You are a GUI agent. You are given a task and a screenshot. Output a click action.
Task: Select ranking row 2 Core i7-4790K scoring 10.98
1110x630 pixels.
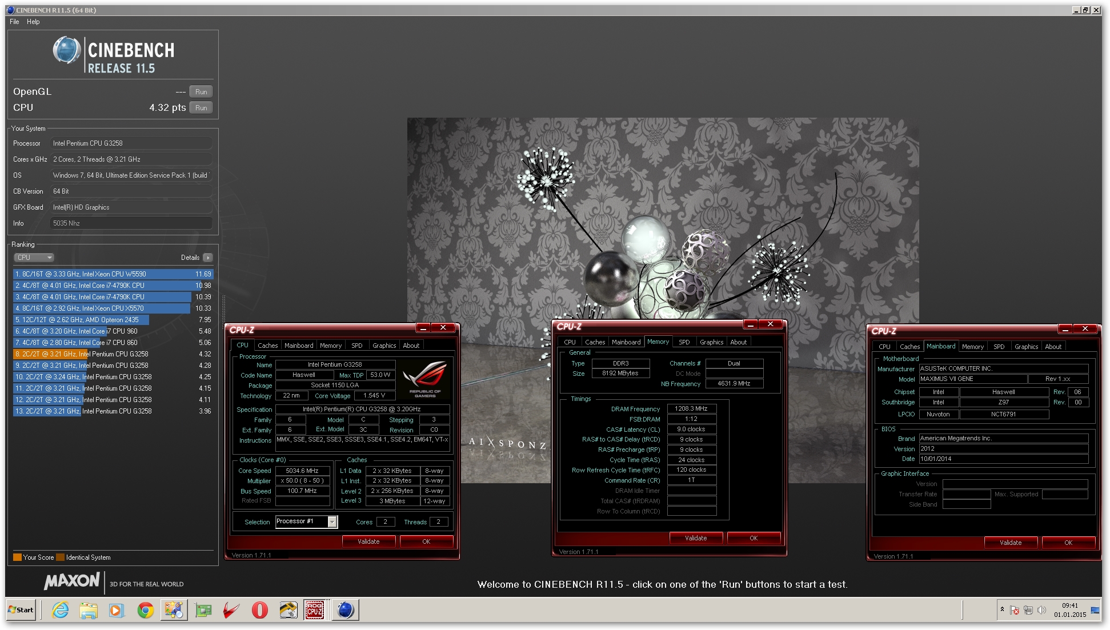113,286
